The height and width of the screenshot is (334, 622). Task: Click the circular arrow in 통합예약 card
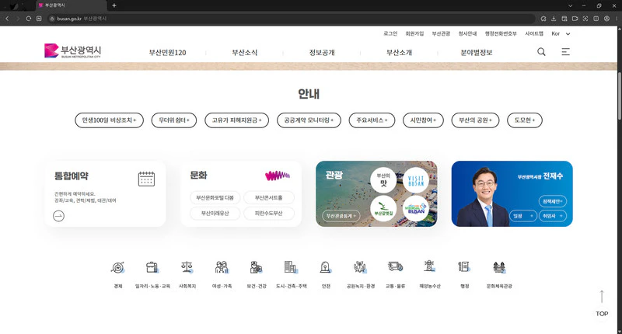tap(59, 216)
